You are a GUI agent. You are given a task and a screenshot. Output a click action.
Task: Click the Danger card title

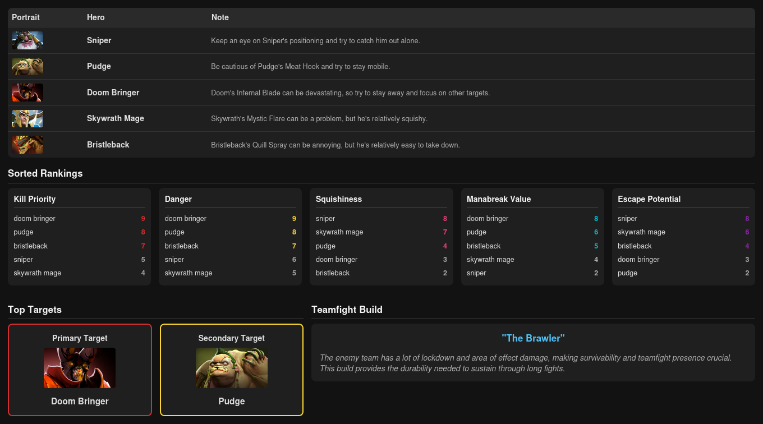[x=178, y=199]
